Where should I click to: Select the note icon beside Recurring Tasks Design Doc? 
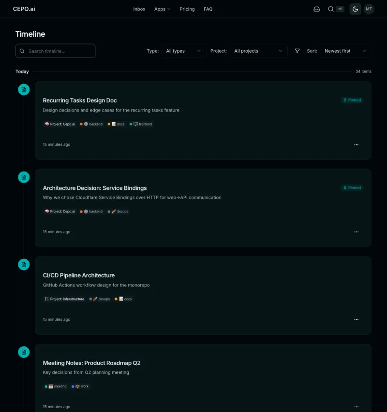24,89
